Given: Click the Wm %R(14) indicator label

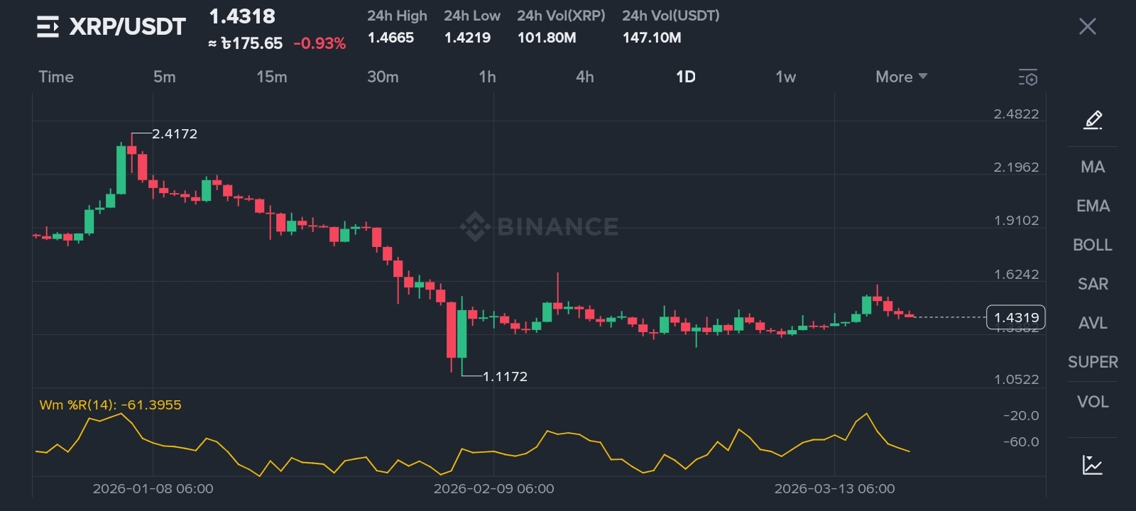Looking at the screenshot, I should (110, 405).
